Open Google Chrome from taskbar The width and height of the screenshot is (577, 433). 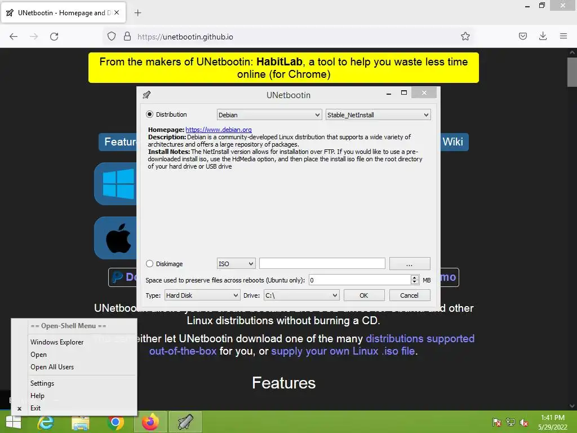(x=116, y=422)
